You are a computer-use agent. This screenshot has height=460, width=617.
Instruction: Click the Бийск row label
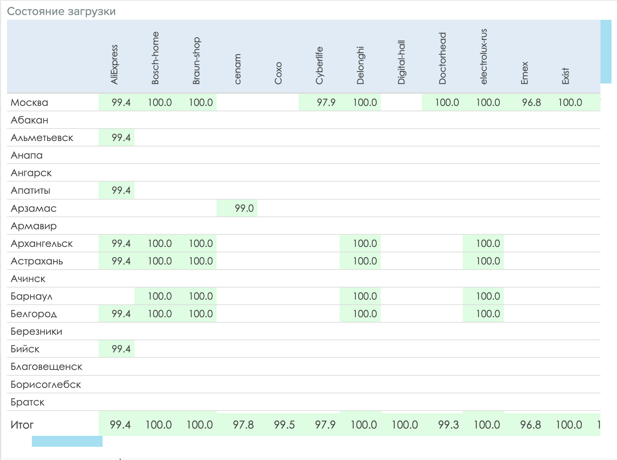(25, 349)
